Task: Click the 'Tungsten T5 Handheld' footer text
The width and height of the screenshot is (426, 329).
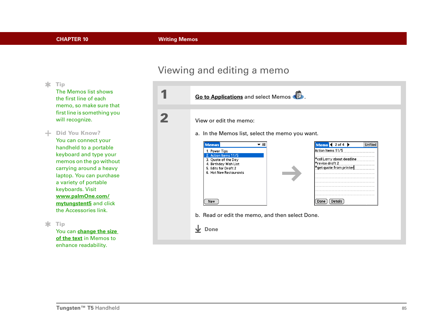Action: (x=88, y=308)
